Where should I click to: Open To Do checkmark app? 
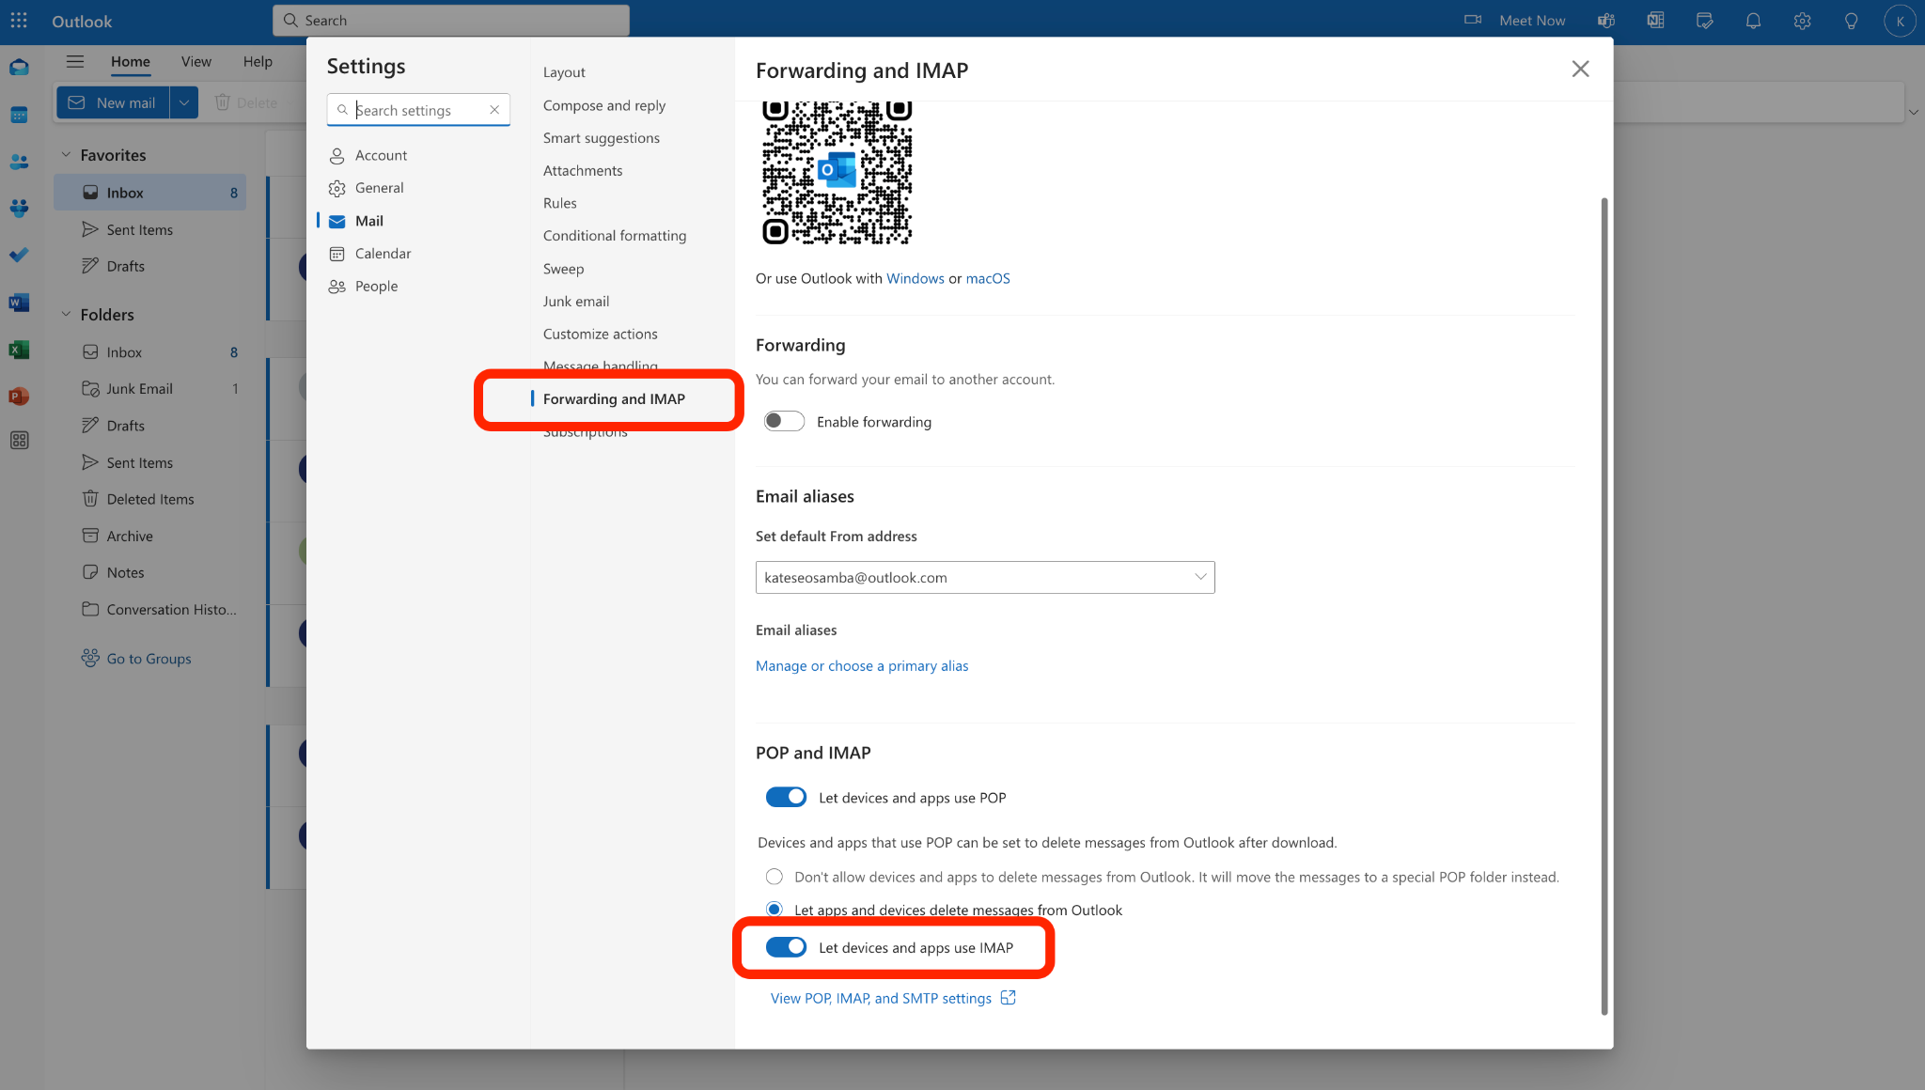tap(19, 255)
